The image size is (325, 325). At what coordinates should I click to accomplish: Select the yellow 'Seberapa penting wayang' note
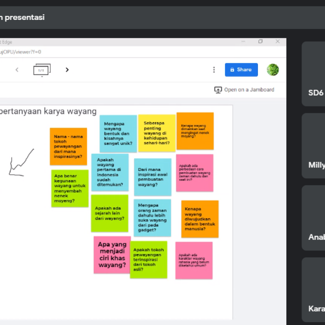[156, 133]
